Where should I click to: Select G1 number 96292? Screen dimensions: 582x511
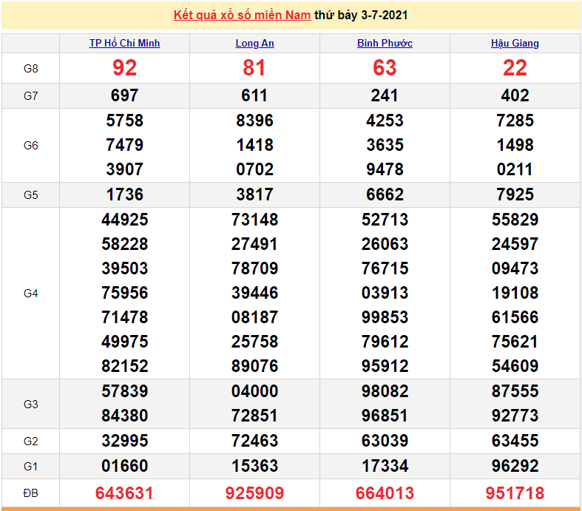pos(515,467)
